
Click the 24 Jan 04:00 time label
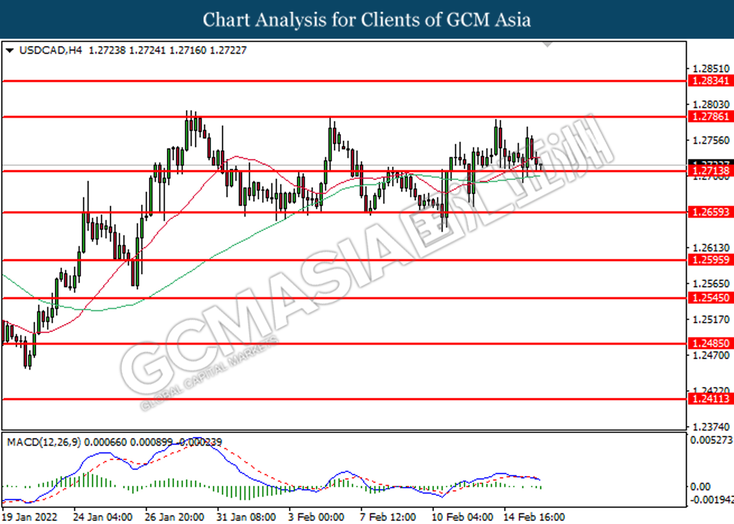(103, 517)
